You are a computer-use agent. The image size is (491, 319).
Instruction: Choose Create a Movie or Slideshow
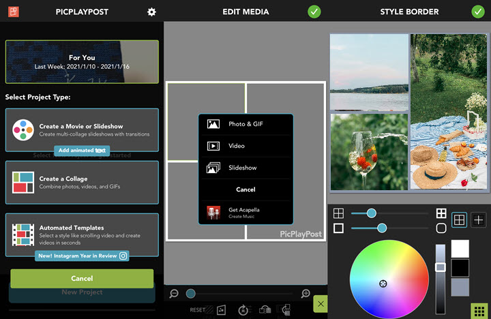point(82,130)
